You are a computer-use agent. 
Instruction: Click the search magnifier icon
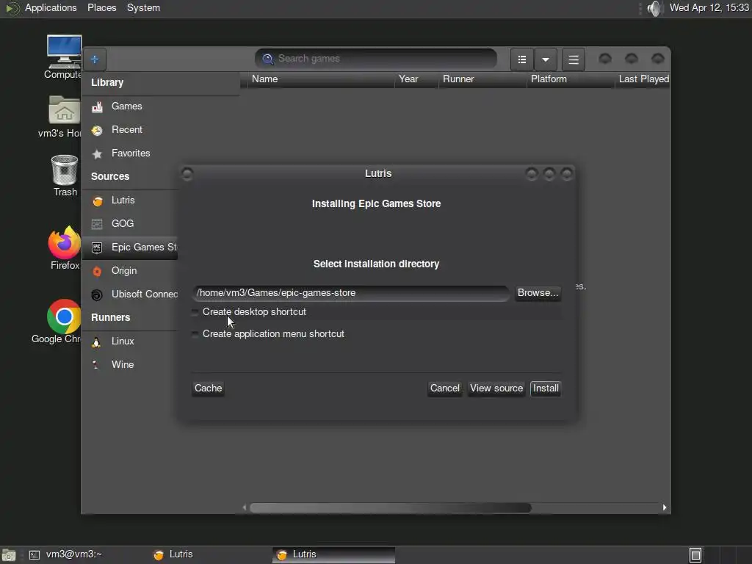click(267, 59)
